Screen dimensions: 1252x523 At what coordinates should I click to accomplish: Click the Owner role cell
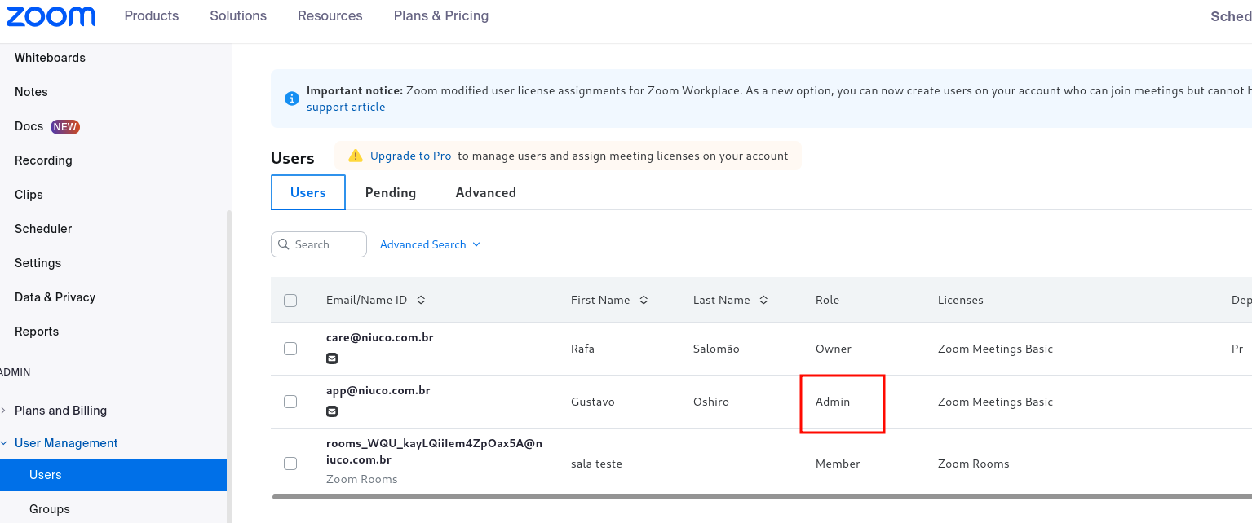(x=834, y=349)
